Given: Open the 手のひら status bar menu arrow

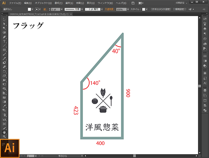Looking at the screenshot, I should tap(82, 156).
